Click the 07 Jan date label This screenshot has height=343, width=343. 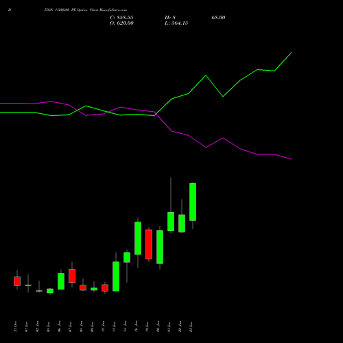[x=70, y=327]
